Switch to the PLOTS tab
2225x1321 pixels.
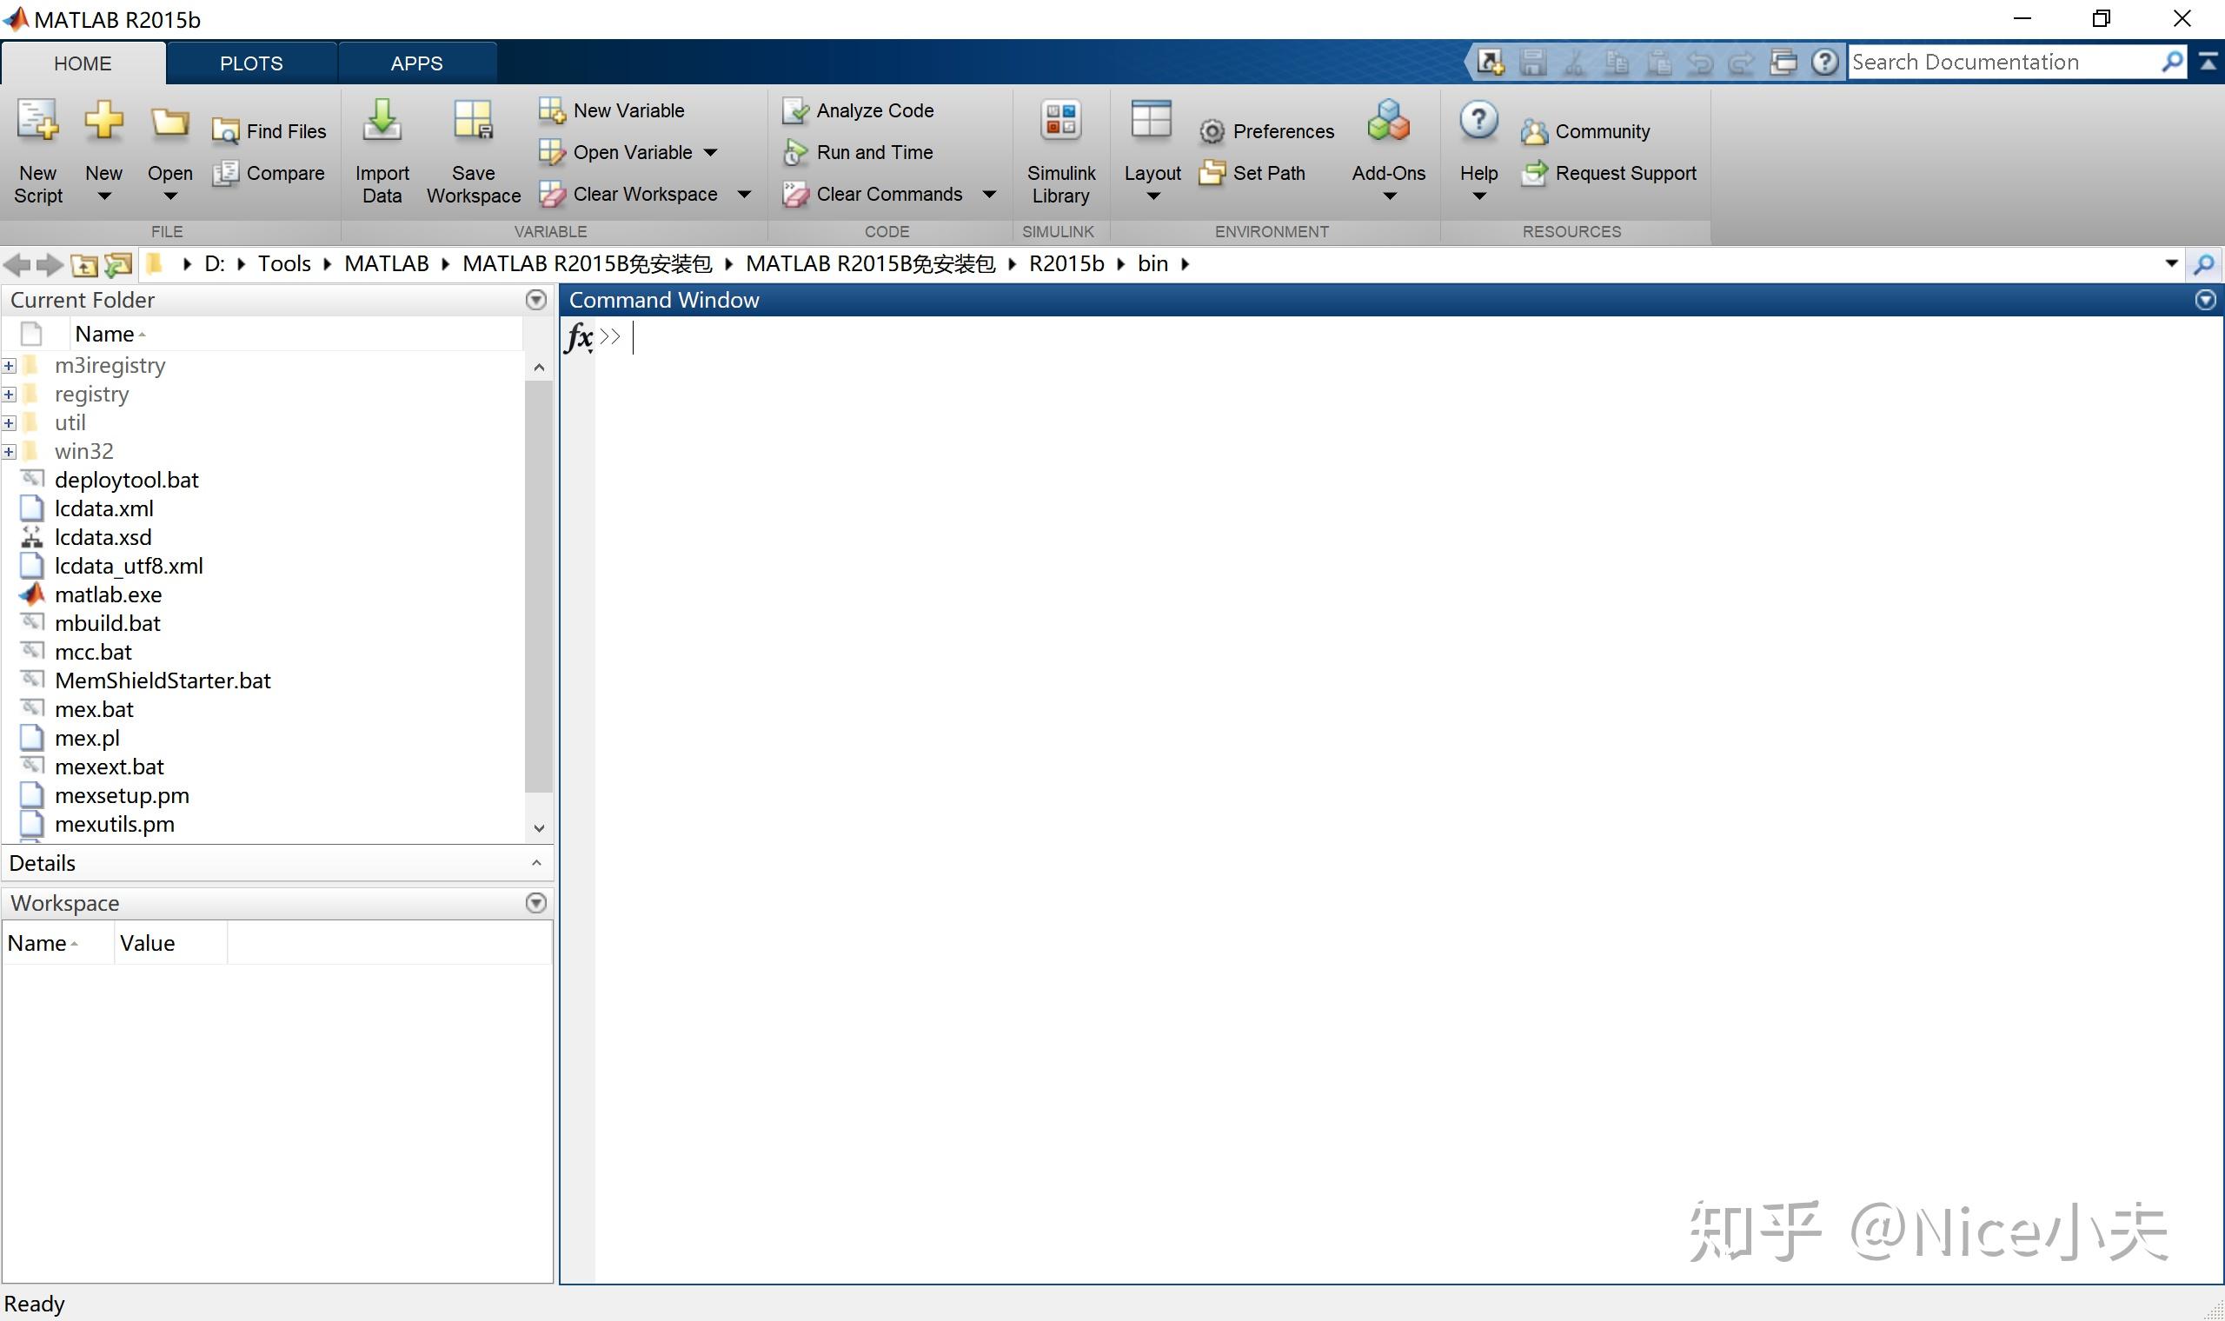point(251,63)
